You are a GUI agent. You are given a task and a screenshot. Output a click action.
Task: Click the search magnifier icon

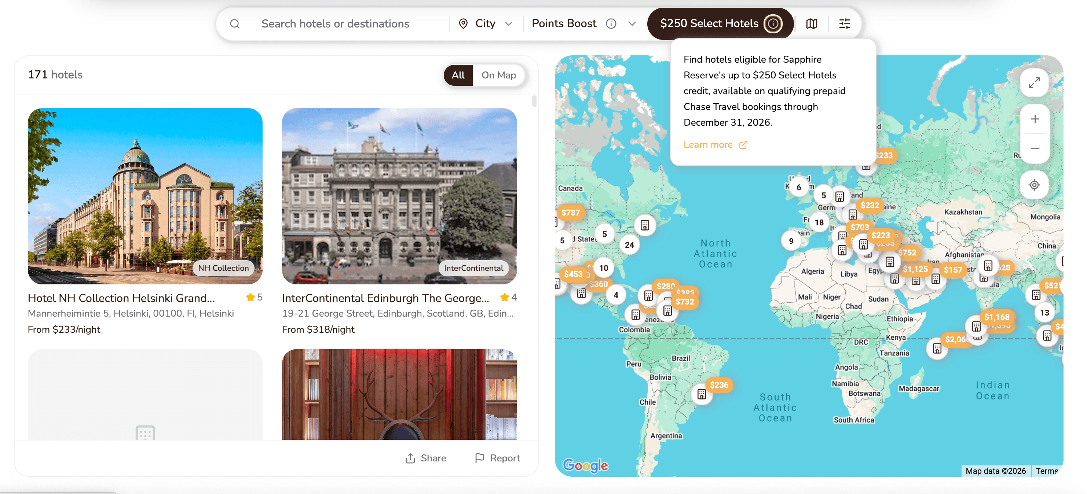pos(235,24)
